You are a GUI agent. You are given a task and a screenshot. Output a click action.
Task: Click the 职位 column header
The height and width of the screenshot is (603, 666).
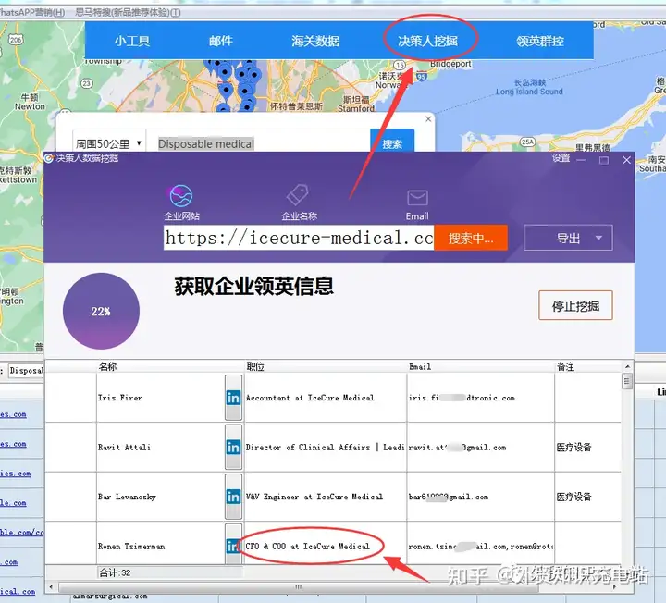[x=255, y=366]
